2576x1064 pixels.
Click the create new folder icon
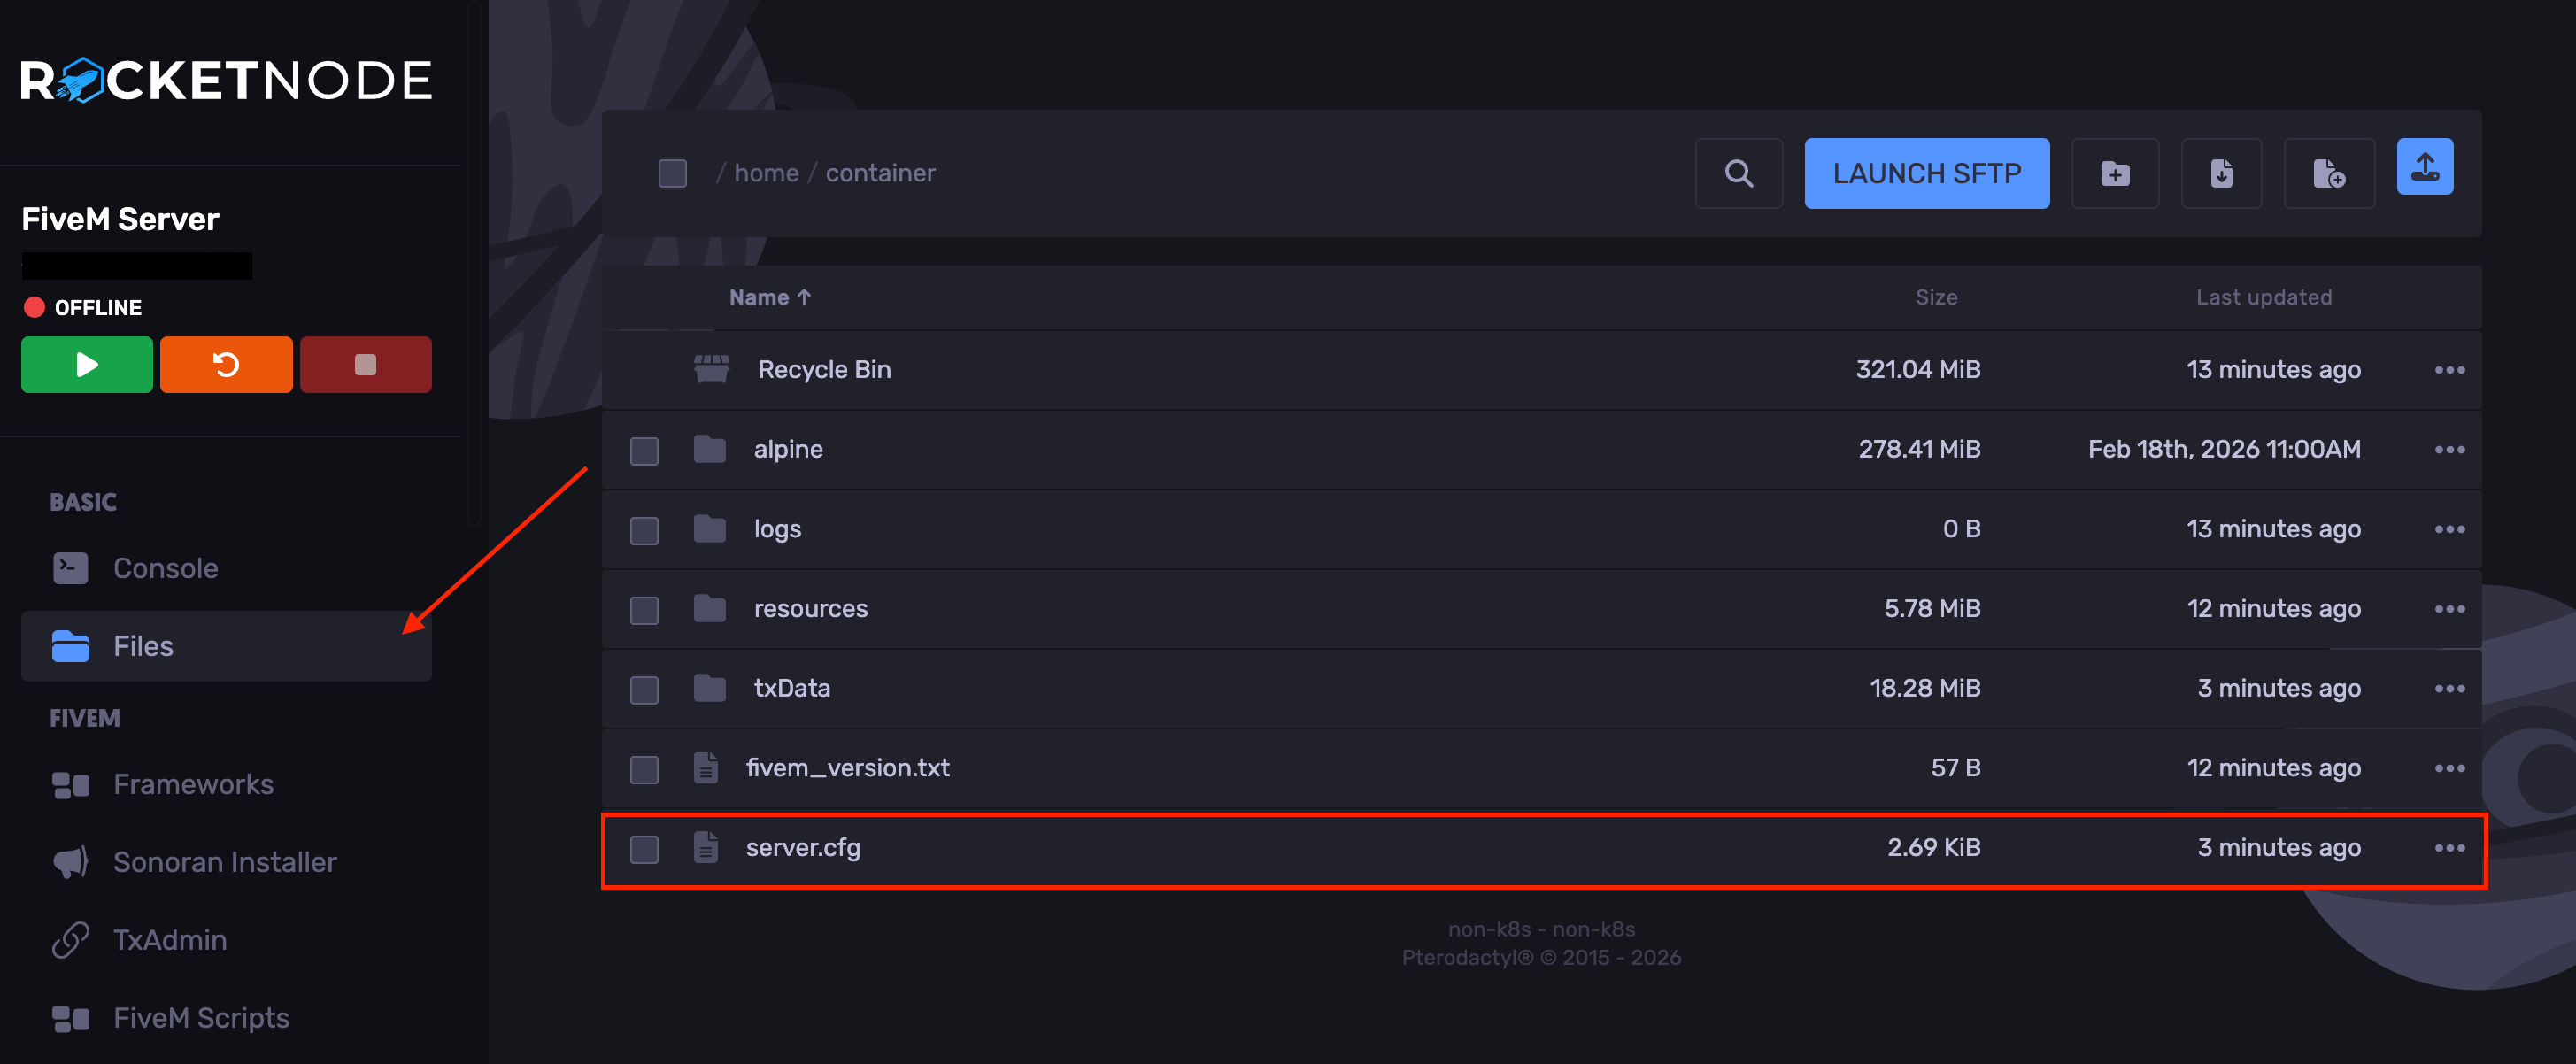tap(2114, 173)
